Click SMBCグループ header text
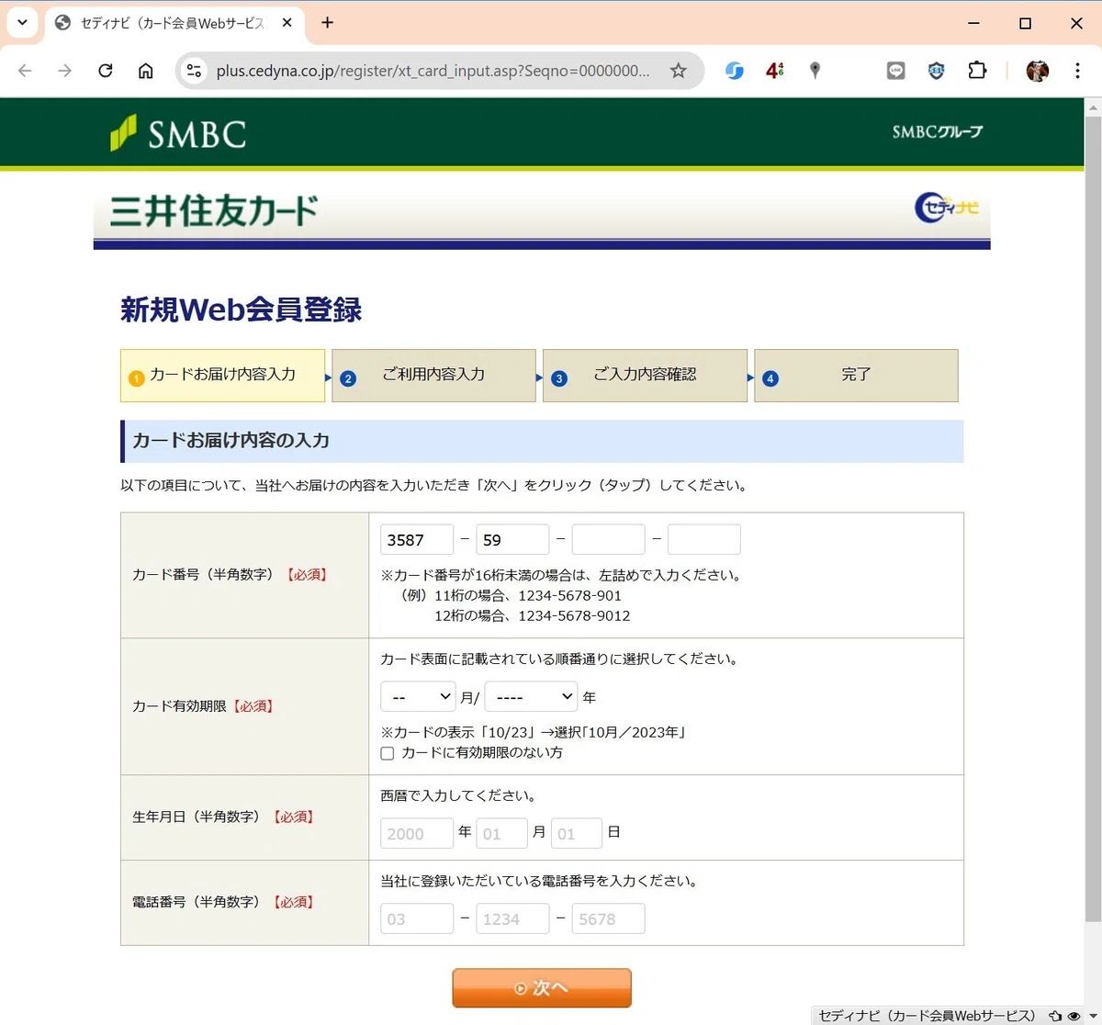This screenshot has height=1025, width=1102. tap(937, 132)
